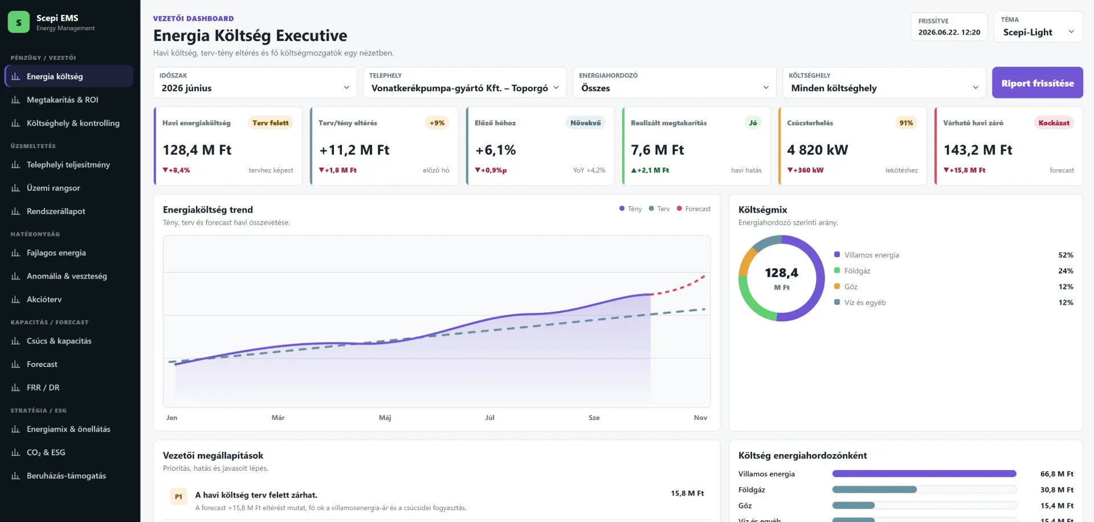Click the icon beside Csúcs & kapacitás
This screenshot has width=1094, height=522.
[16, 341]
